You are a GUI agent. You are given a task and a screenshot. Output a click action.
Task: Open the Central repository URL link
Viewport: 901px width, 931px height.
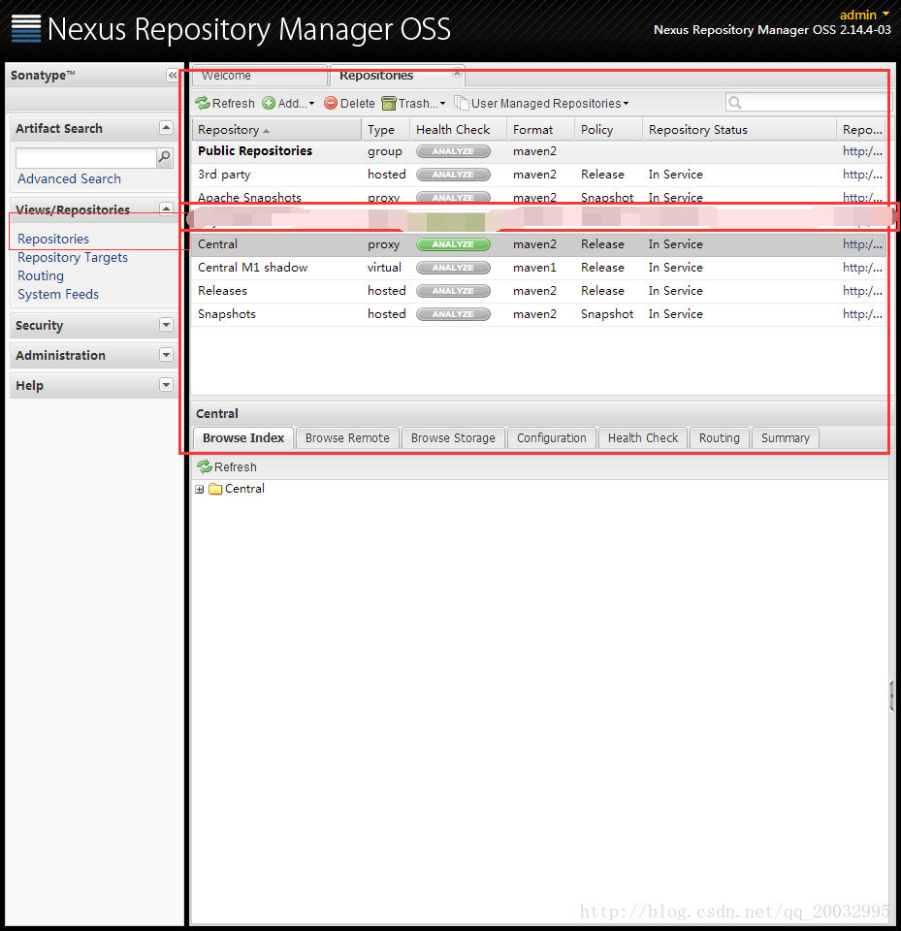click(x=862, y=244)
